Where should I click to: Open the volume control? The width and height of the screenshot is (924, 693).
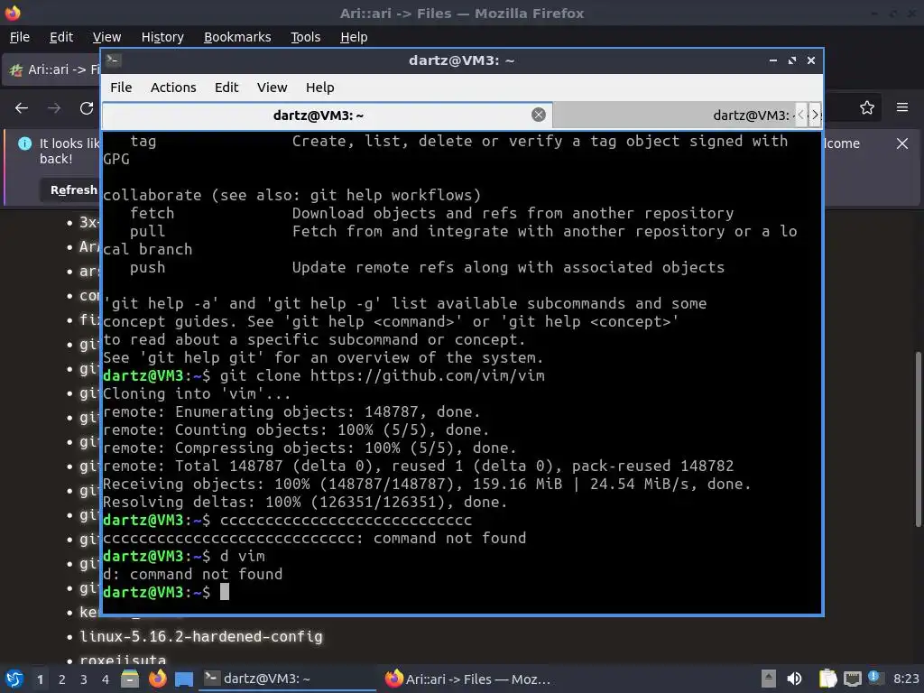794,679
